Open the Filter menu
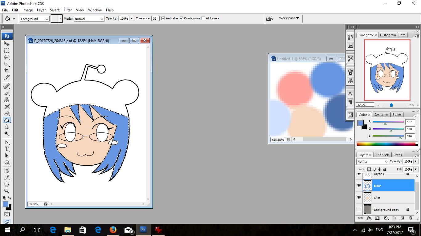This screenshot has width=421, height=236. coord(68,10)
